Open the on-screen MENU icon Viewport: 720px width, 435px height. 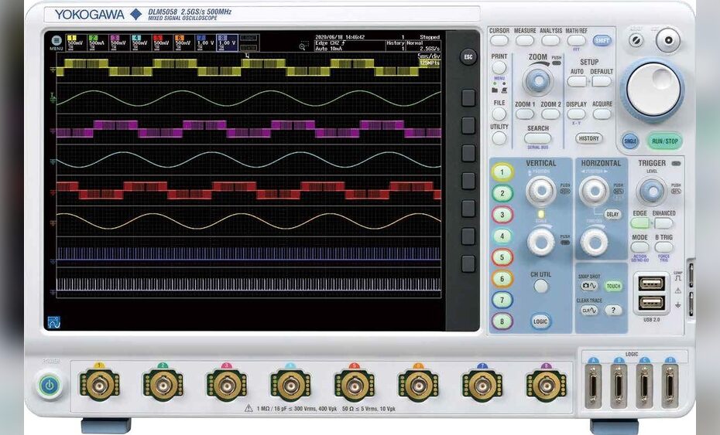pyautogui.click(x=56, y=41)
